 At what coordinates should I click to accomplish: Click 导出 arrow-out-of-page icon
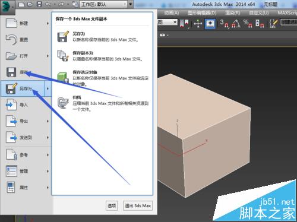click(11, 121)
